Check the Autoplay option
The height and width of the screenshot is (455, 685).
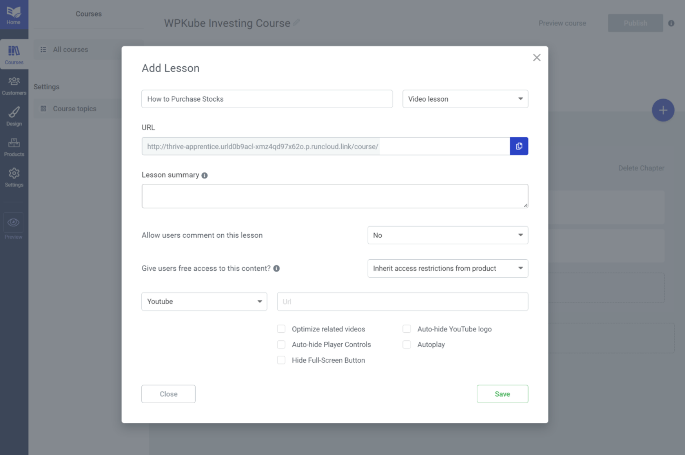407,344
